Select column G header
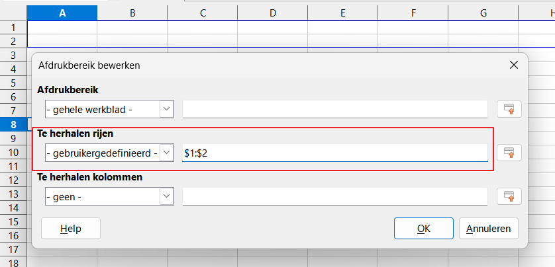The height and width of the screenshot is (267, 555). tap(483, 13)
